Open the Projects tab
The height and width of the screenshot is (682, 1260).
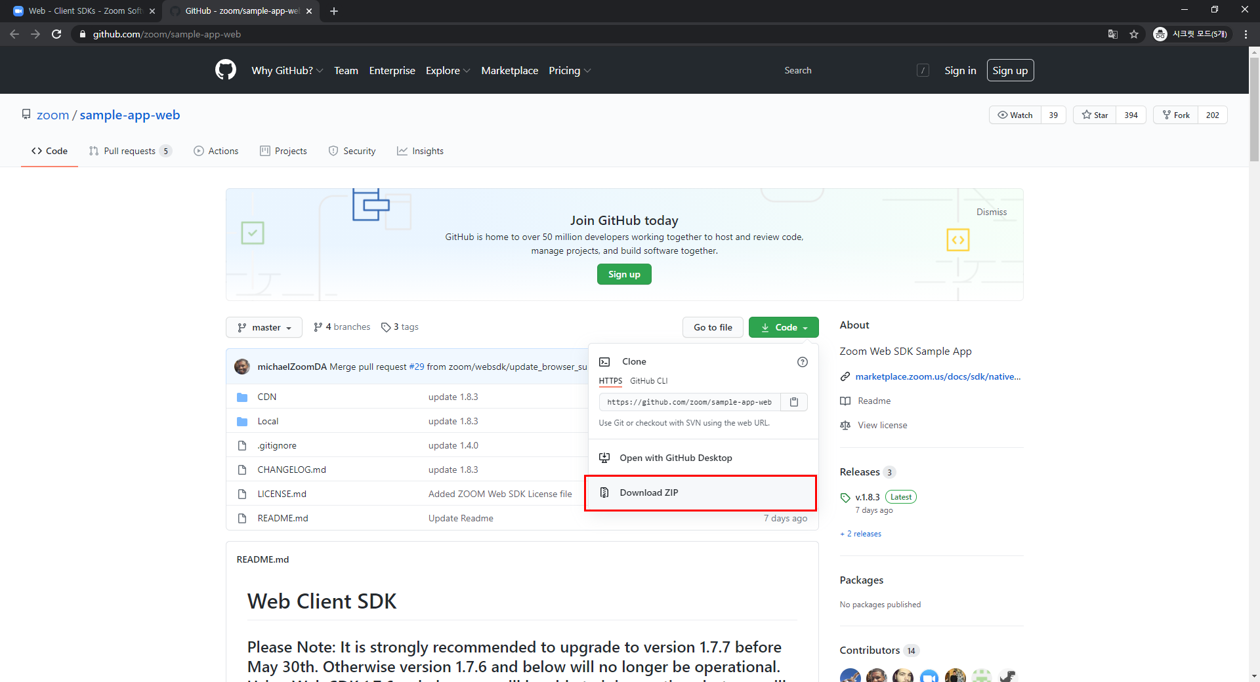point(283,151)
